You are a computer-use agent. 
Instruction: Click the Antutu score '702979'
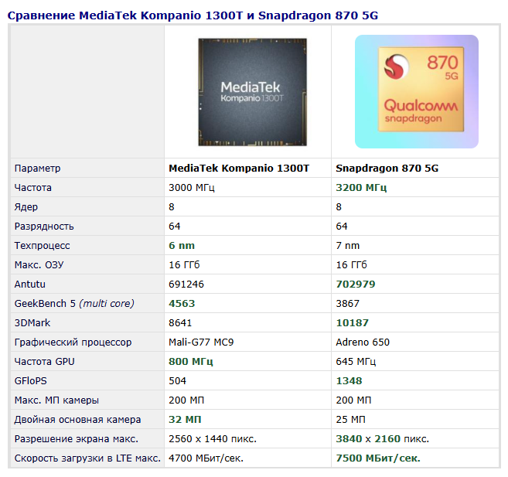[x=356, y=284]
